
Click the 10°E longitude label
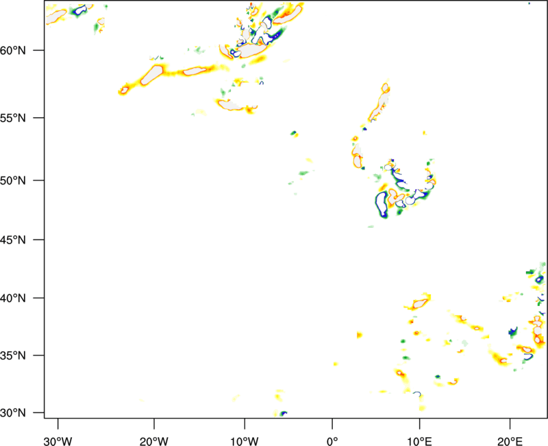click(x=419, y=441)
